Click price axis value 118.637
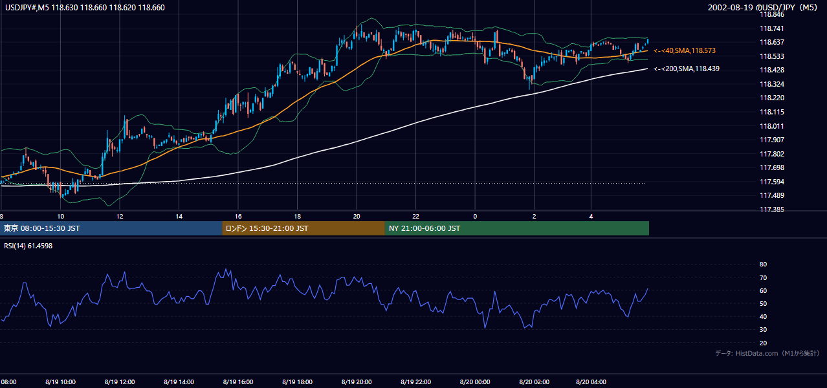Screen dimensions: 827x388 pos(773,42)
